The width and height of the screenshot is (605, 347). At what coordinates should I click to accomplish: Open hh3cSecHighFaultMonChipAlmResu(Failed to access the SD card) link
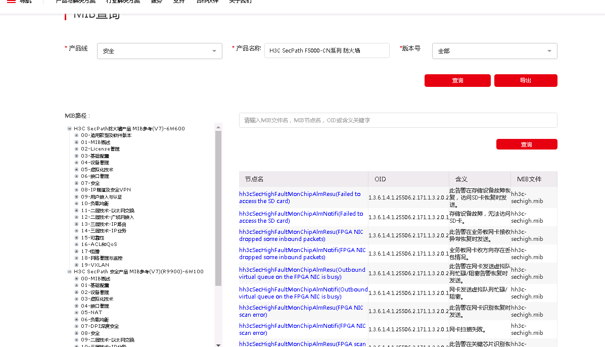click(300, 197)
